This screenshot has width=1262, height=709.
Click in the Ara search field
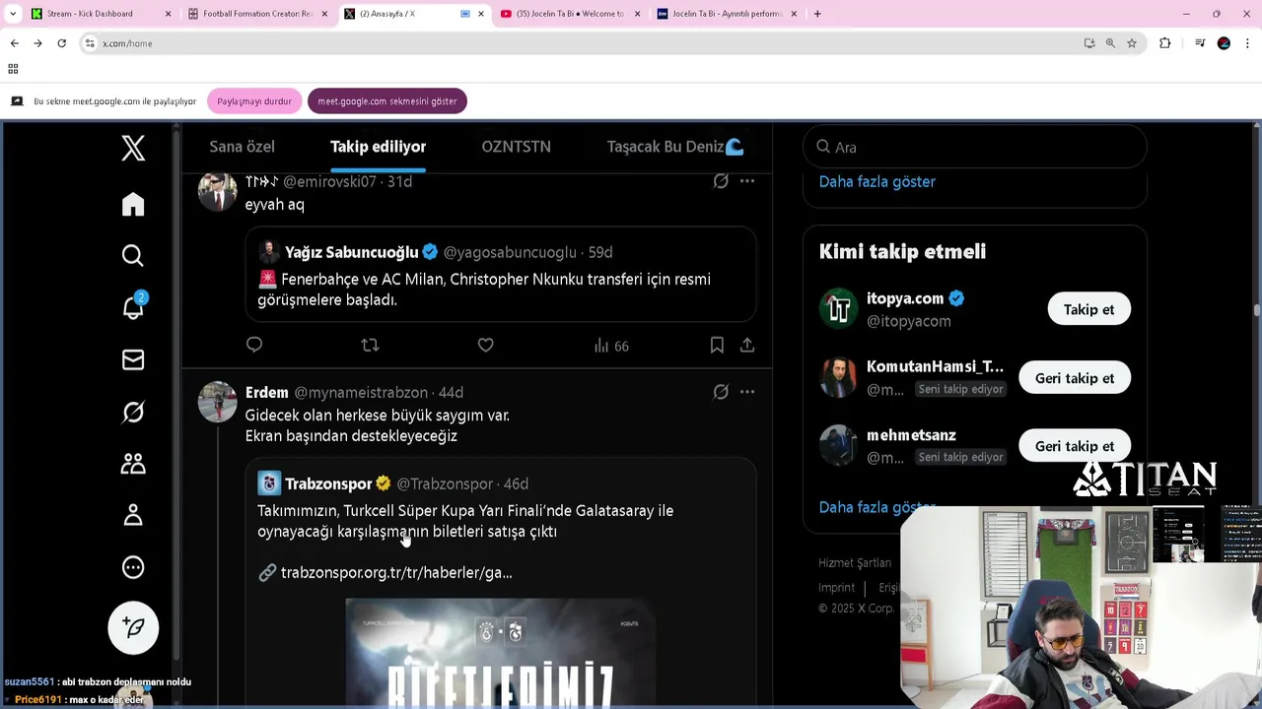coord(975,148)
